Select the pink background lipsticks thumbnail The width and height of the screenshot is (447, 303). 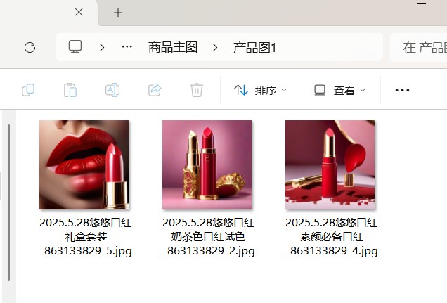pyautogui.click(x=207, y=165)
